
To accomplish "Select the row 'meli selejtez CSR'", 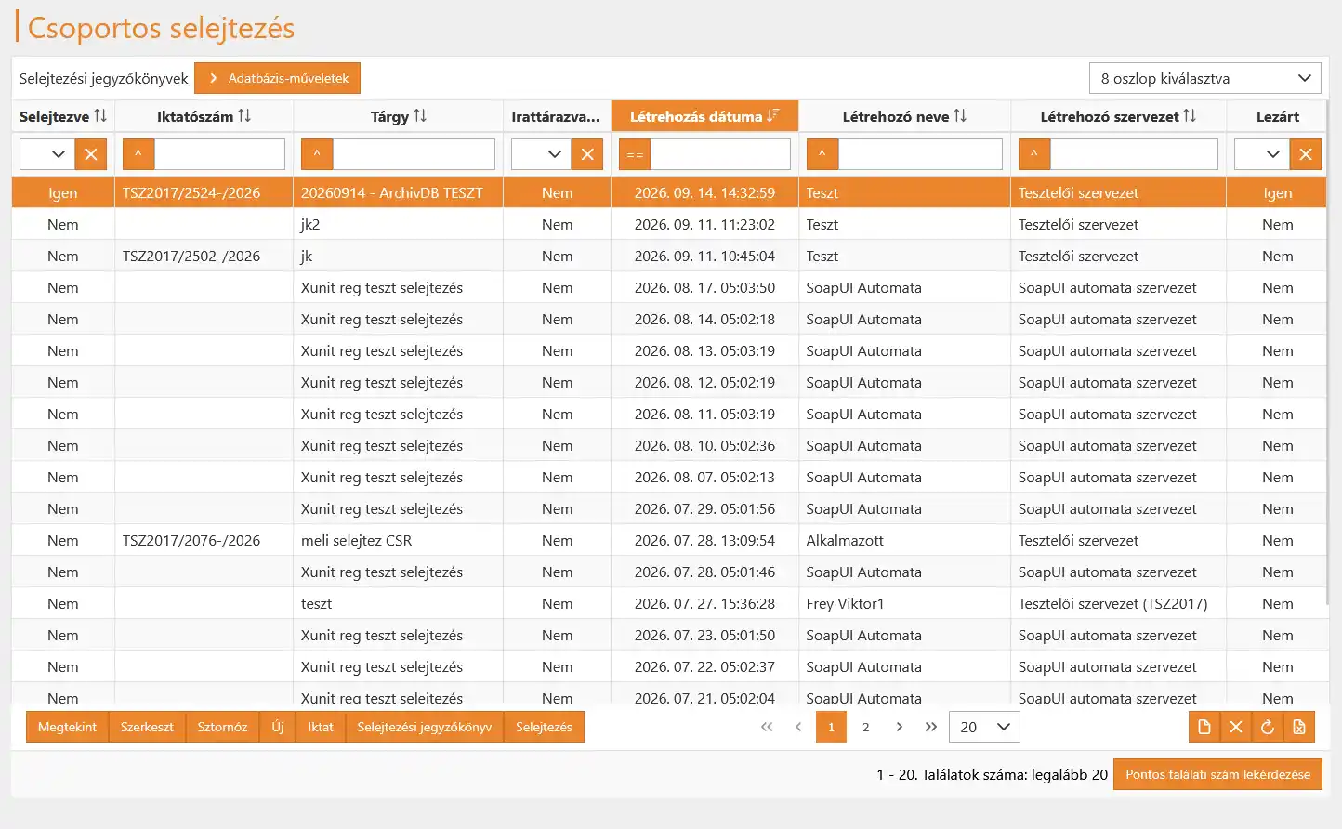I will [x=669, y=540].
